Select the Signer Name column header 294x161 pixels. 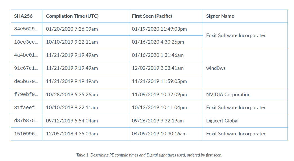click(220, 16)
